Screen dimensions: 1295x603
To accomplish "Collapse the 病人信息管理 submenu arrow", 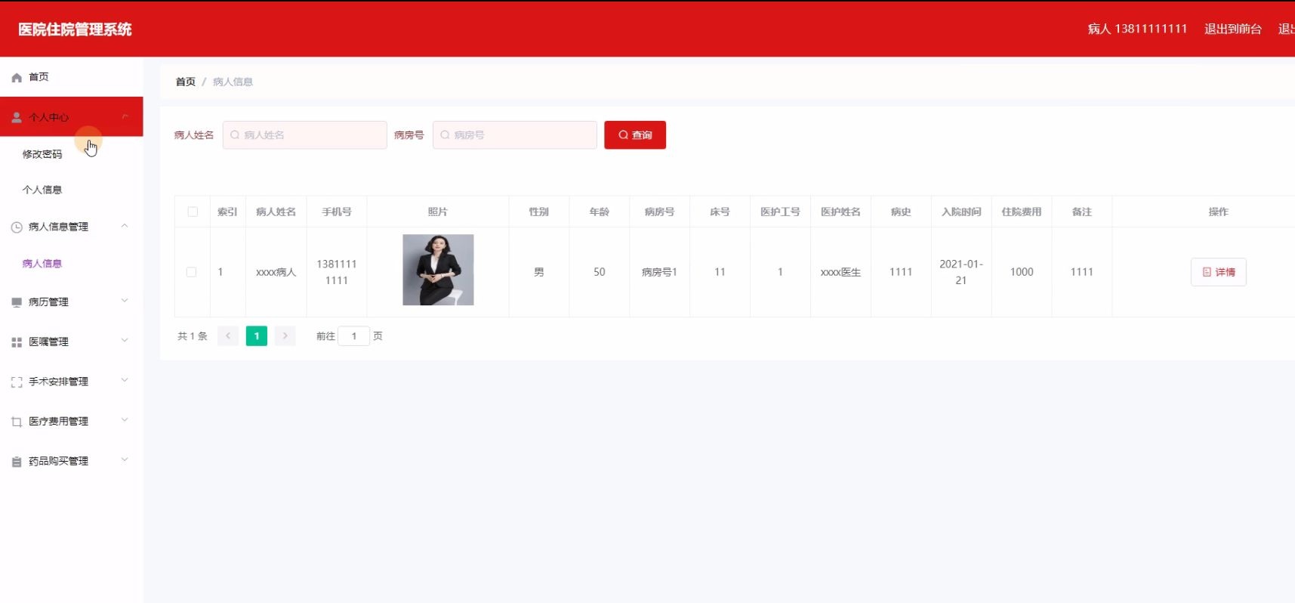I will pos(125,226).
